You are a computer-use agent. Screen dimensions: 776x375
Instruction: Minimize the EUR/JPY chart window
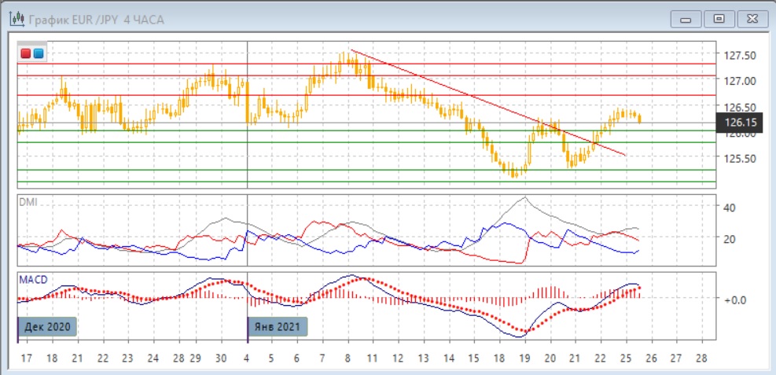pos(687,19)
